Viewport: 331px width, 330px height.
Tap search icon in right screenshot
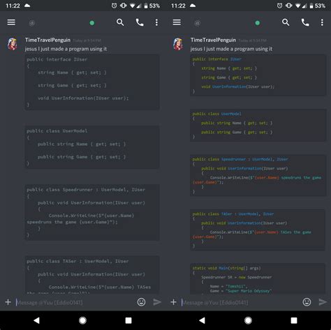click(x=286, y=22)
